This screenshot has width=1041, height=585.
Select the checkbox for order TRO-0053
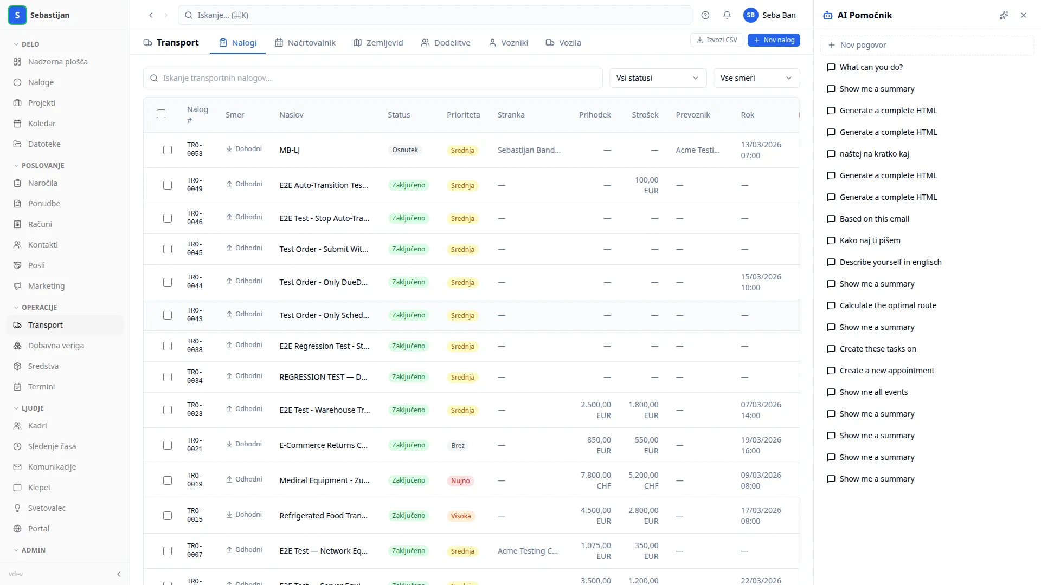tap(168, 150)
